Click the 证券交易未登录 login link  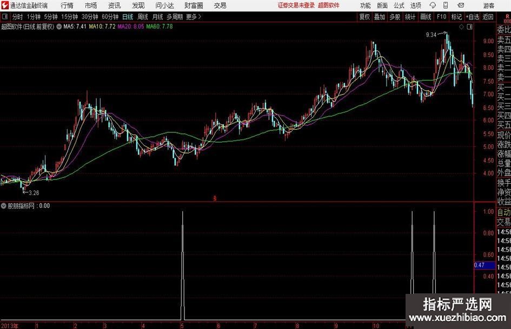point(296,5)
